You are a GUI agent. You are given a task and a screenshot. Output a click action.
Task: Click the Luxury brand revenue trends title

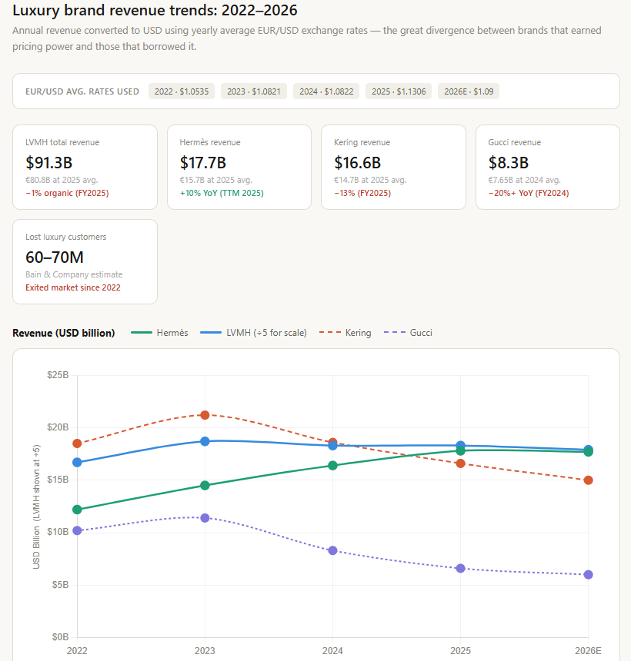point(155,10)
